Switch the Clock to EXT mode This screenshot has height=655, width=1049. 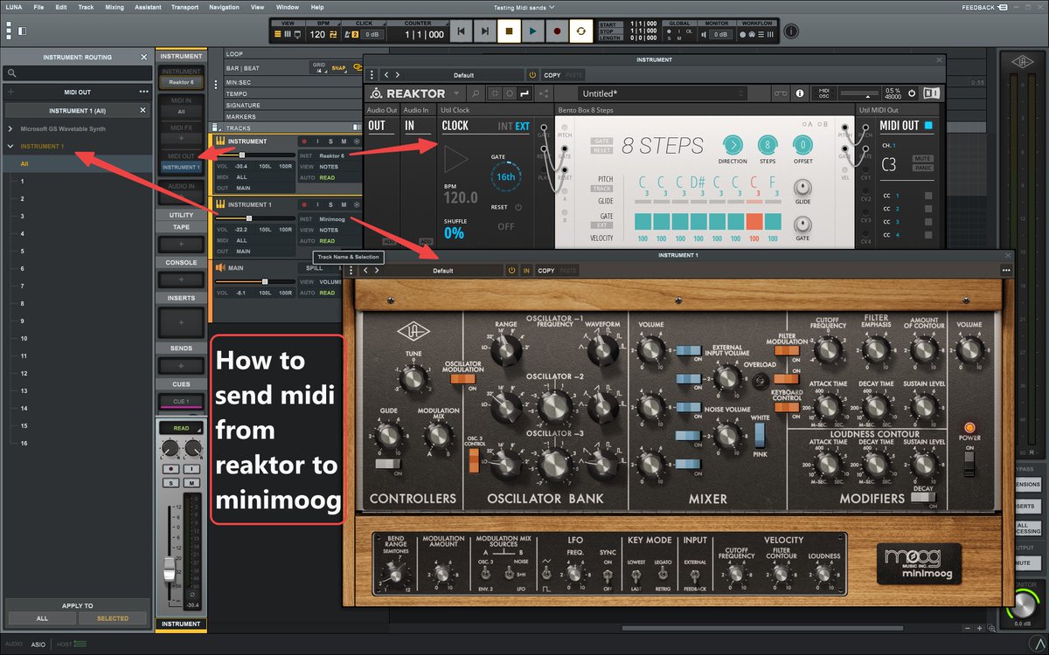pos(522,127)
